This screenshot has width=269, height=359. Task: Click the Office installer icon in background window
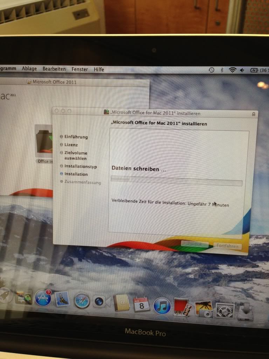click(44, 141)
